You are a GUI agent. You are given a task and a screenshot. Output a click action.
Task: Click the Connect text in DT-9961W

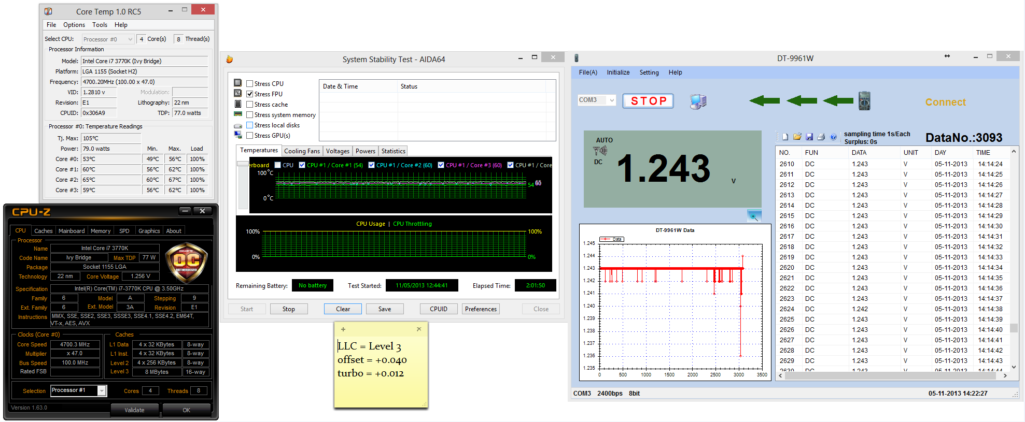pos(946,102)
